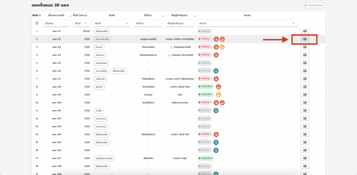
Task: Open the eye view button for แผง A1
Action: 305,31
